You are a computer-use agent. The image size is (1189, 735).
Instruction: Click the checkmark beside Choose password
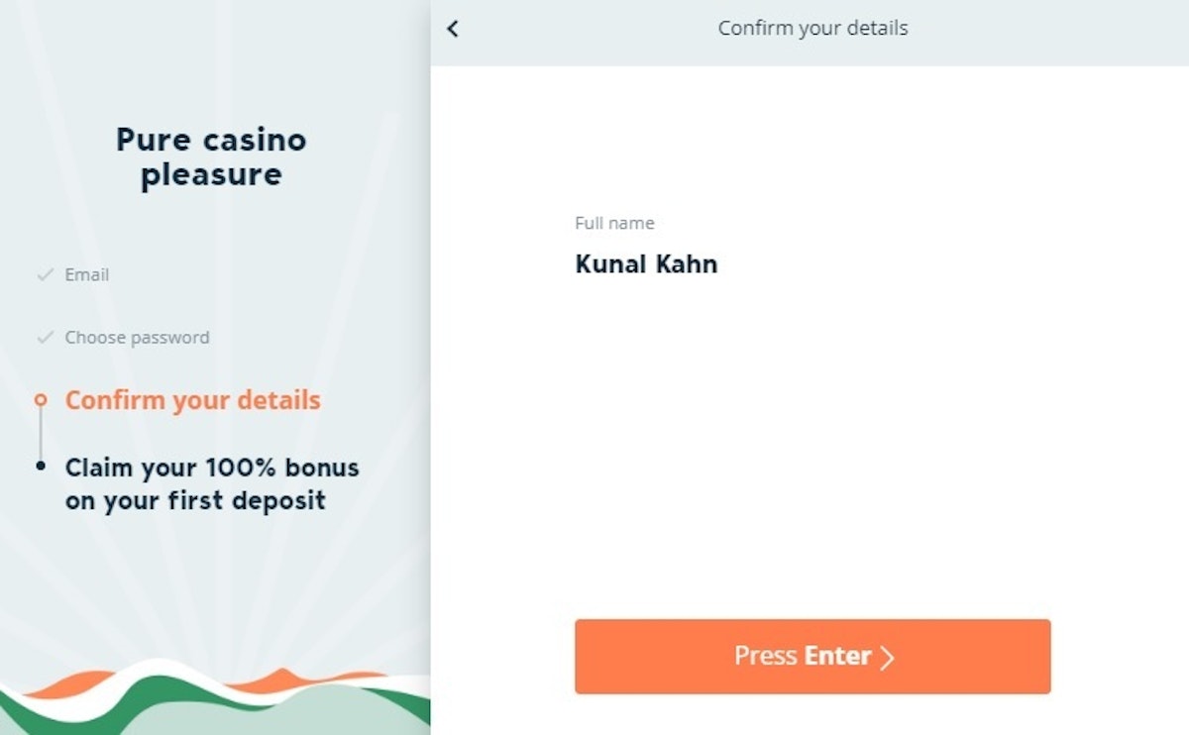tap(44, 338)
